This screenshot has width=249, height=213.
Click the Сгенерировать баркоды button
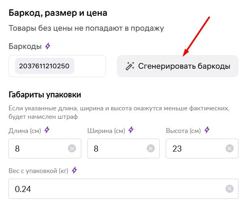pos(177,66)
